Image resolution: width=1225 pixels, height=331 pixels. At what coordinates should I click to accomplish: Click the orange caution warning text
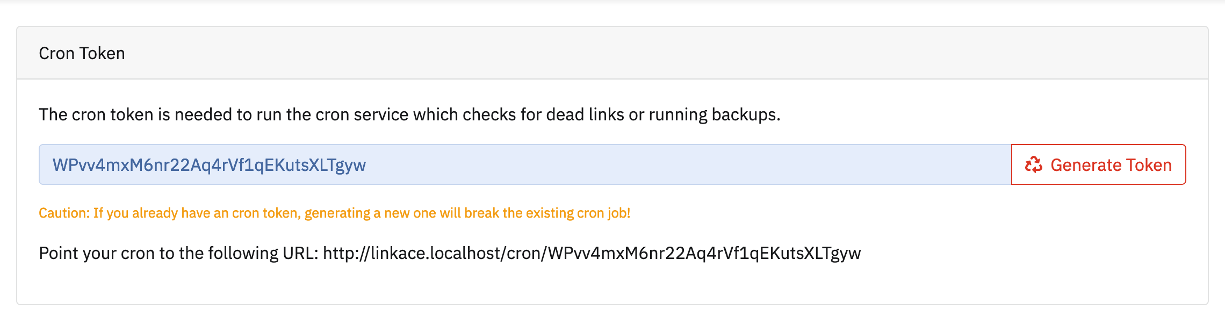point(334,213)
